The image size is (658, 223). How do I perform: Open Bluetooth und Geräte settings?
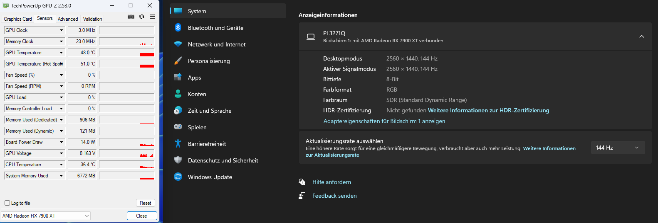tap(215, 28)
